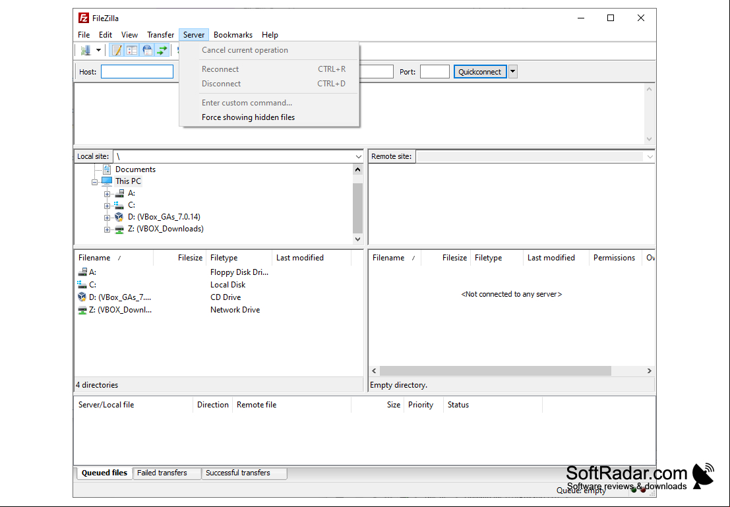
Task: Sort remote list by Permissions header
Action: (615, 258)
